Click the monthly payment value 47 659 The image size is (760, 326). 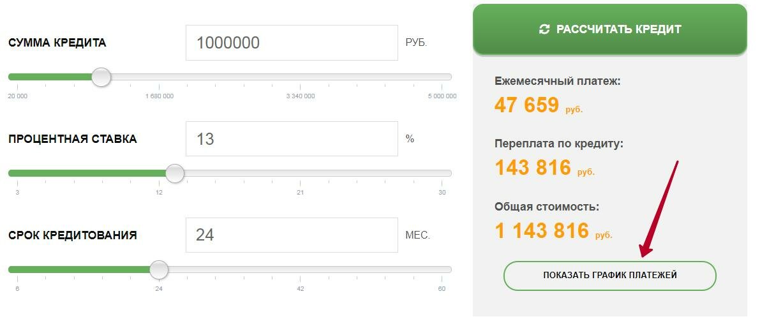(526, 105)
